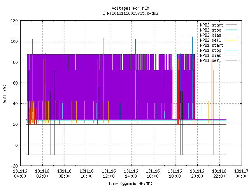Click the 'NPD2 stop' legend label
This screenshot has height=187, width=249.
[210, 30]
